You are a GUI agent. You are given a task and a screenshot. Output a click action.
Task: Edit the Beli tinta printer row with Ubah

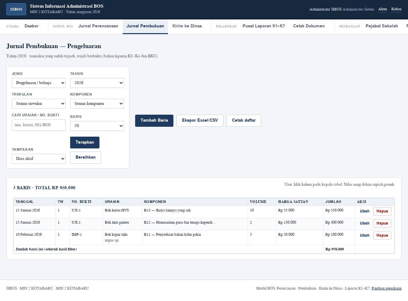pyautogui.click(x=365, y=223)
